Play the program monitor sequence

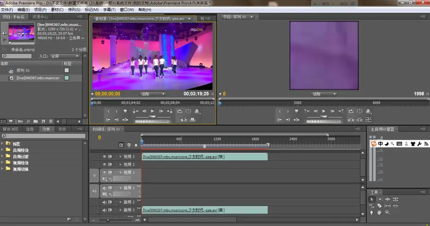tap(324, 111)
